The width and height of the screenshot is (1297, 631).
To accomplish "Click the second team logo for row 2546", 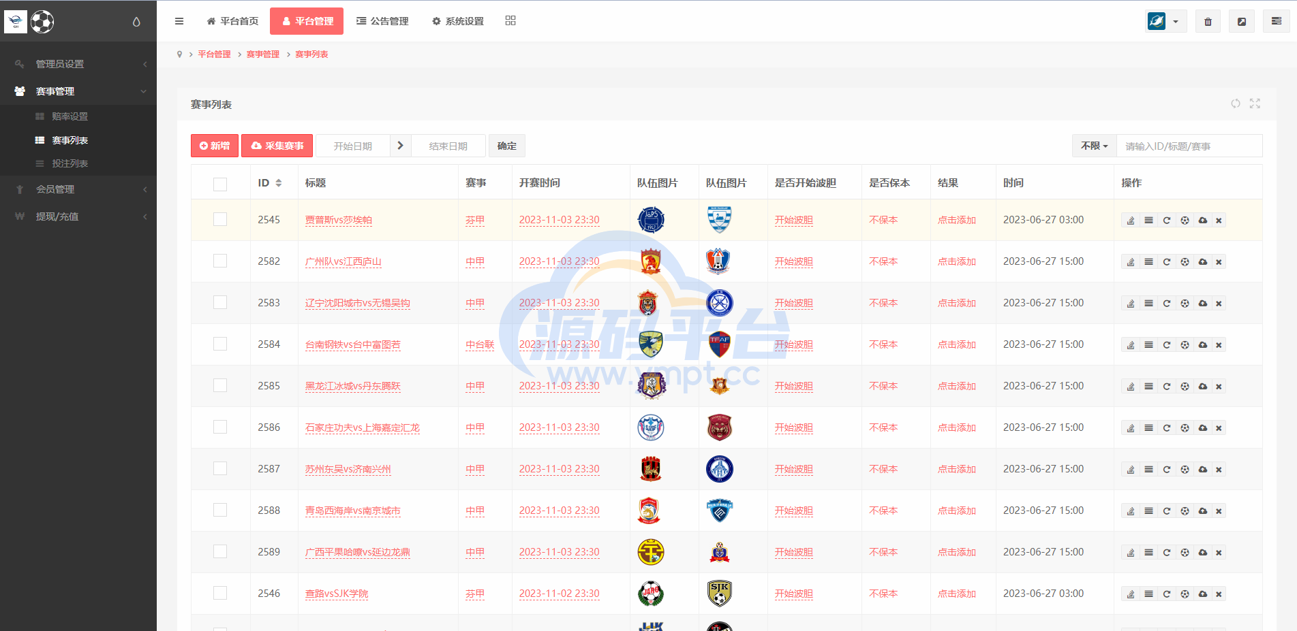I will click(720, 594).
